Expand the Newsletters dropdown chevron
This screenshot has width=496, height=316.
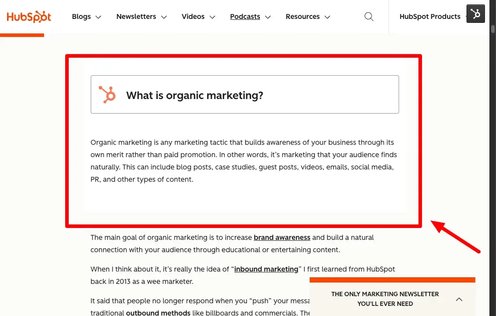tap(164, 17)
